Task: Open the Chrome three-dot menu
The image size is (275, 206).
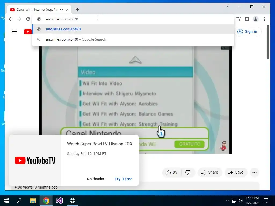Action: (264, 19)
